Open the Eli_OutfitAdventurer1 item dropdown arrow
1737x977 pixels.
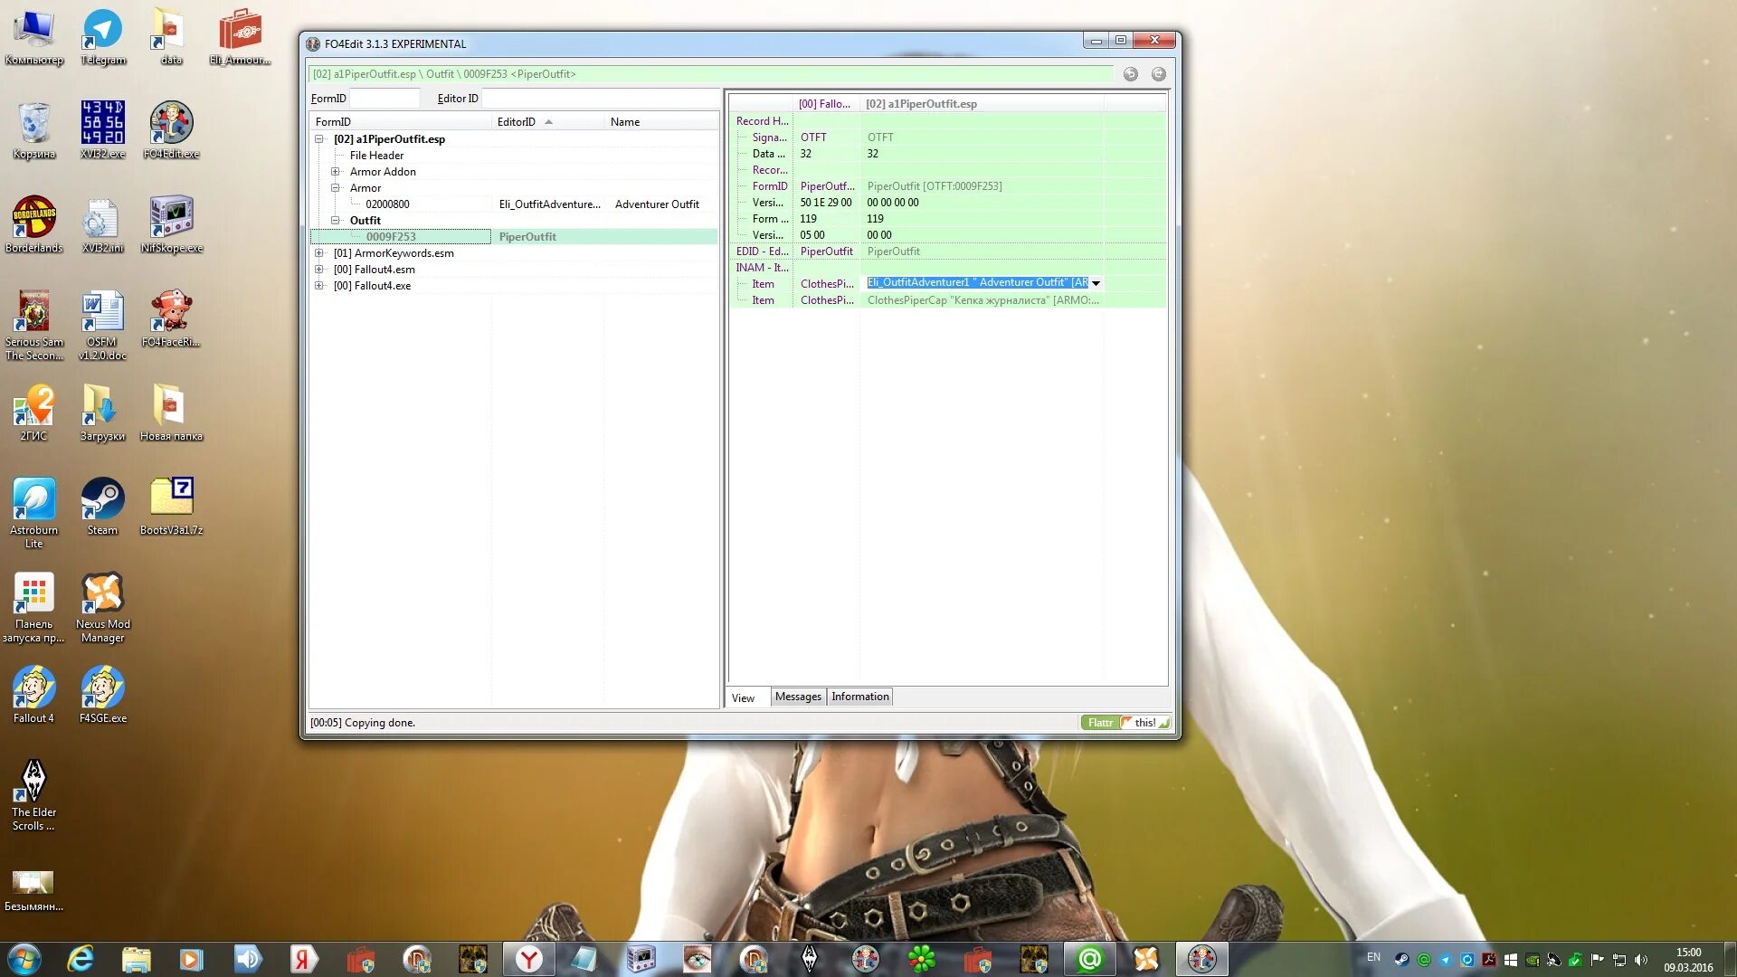tap(1096, 283)
